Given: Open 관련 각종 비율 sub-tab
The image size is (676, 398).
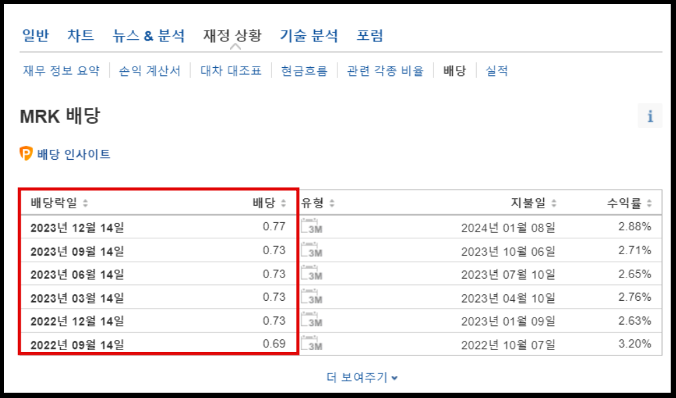Looking at the screenshot, I should [385, 71].
